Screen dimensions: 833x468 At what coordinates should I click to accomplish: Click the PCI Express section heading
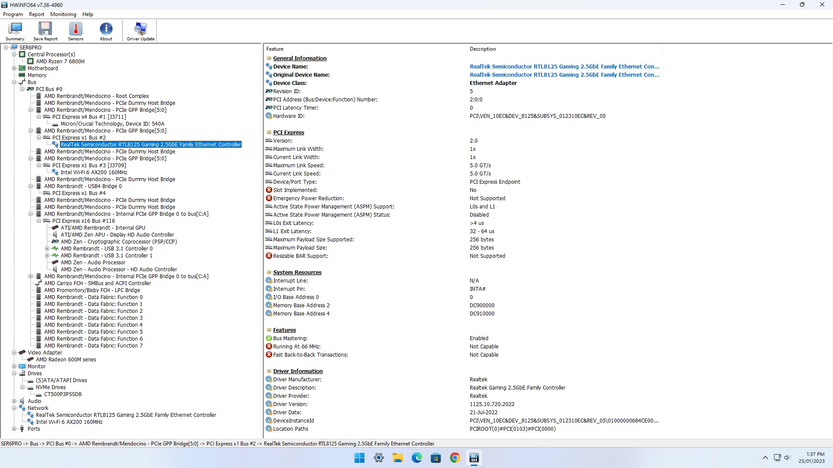(x=289, y=133)
